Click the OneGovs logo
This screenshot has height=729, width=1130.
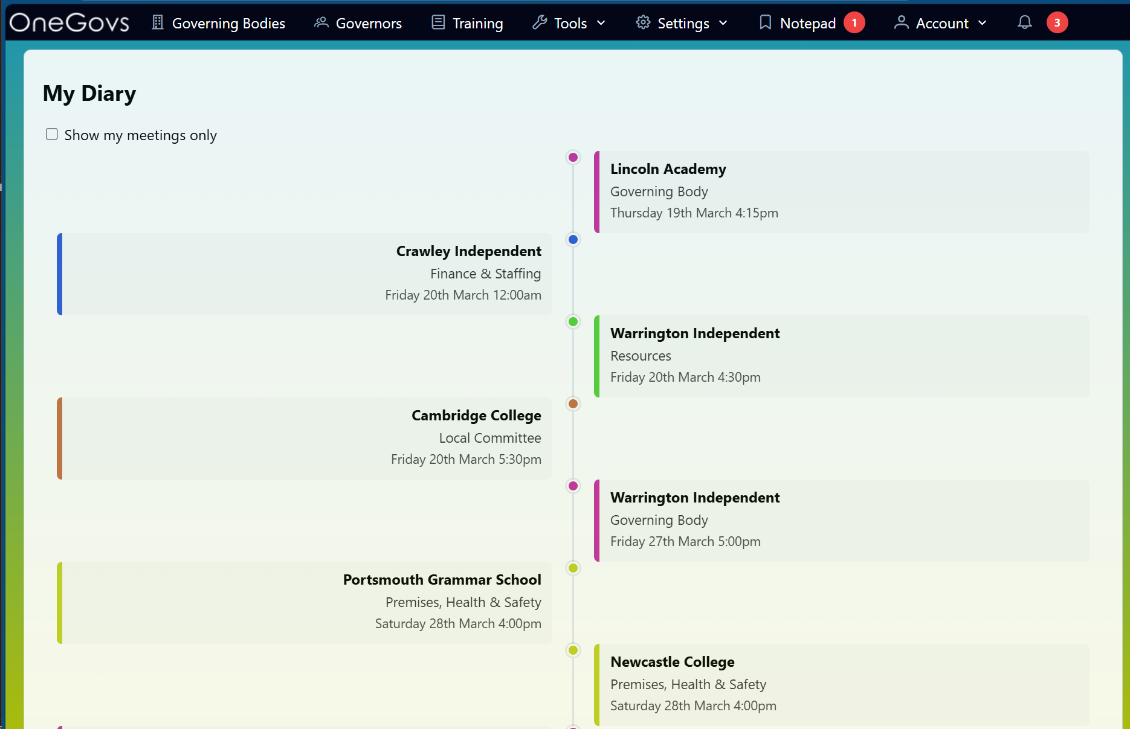pyautogui.click(x=69, y=23)
